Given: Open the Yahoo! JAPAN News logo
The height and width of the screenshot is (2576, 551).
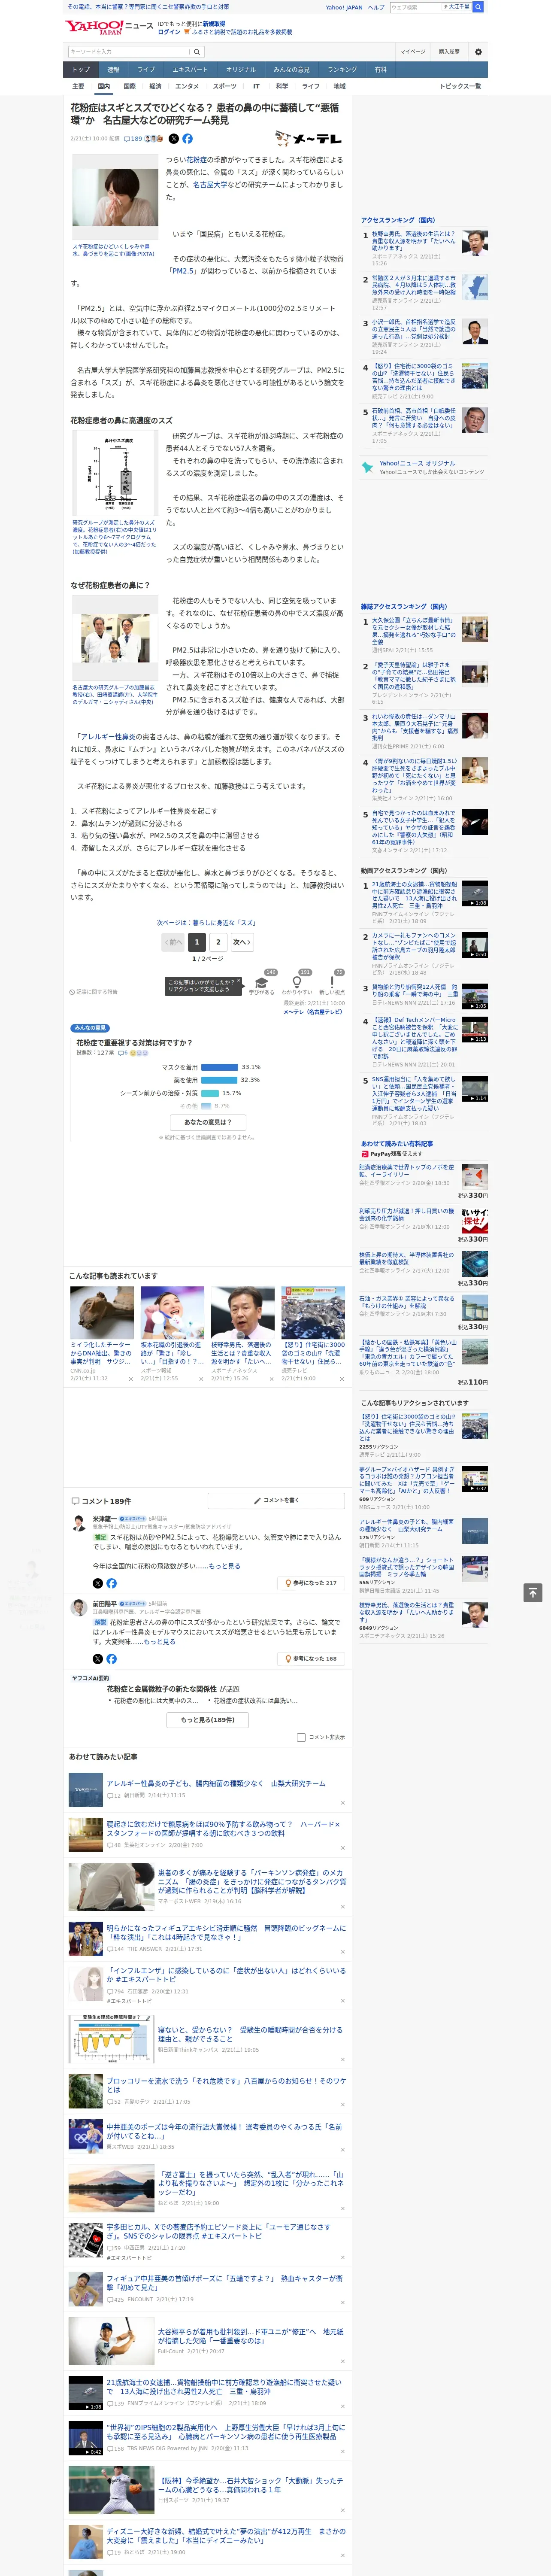Looking at the screenshot, I should 109,27.
